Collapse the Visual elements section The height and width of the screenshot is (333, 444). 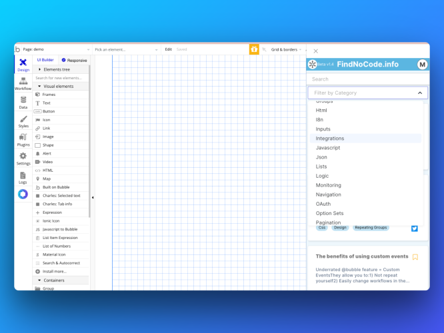click(x=61, y=87)
